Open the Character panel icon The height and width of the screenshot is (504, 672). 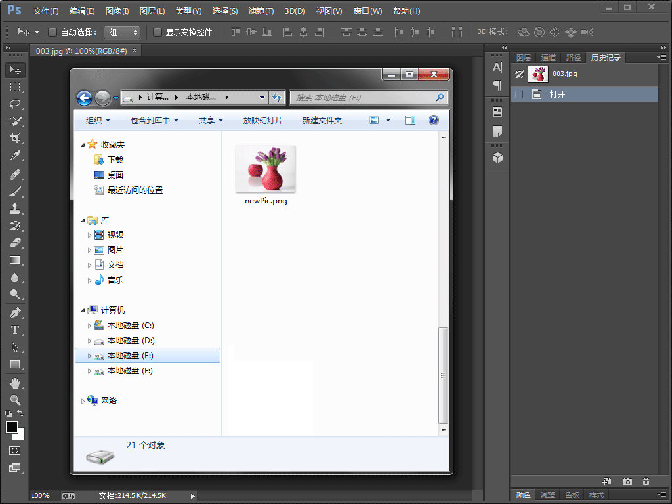click(497, 68)
